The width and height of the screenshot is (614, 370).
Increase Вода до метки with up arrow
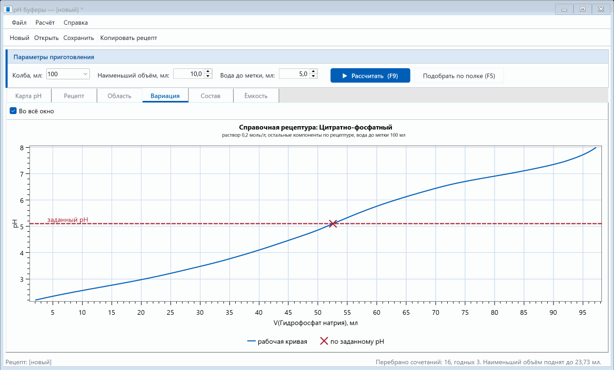[x=313, y=71]
